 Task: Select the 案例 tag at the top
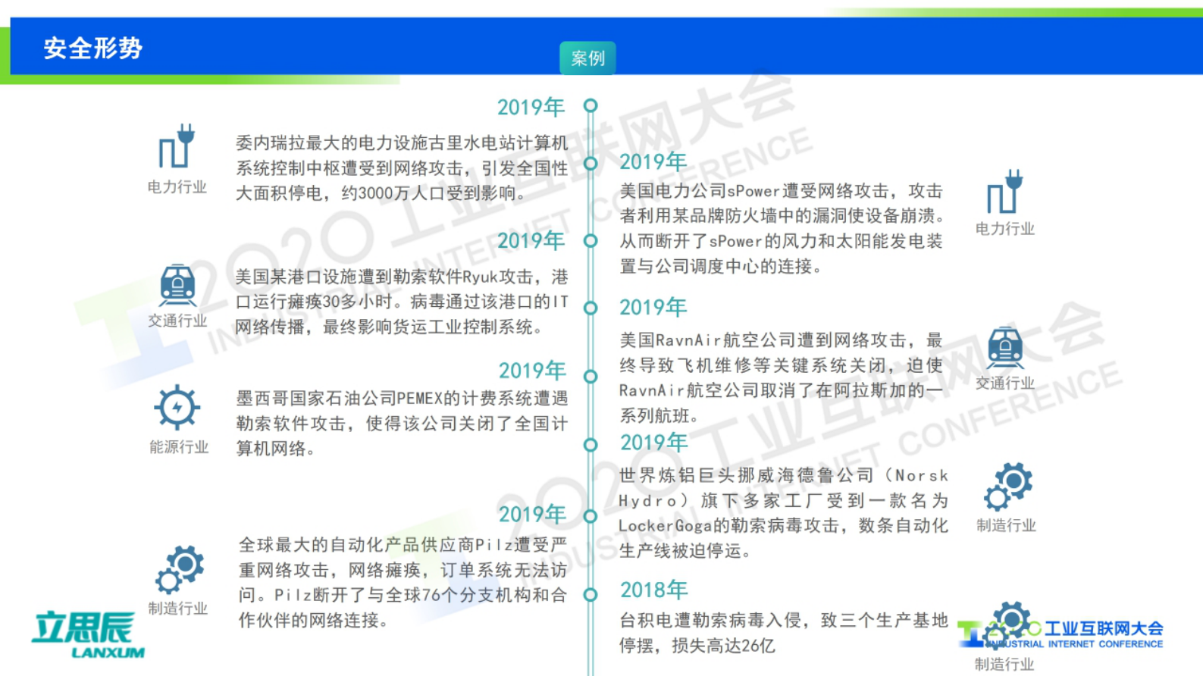(587, 58)
